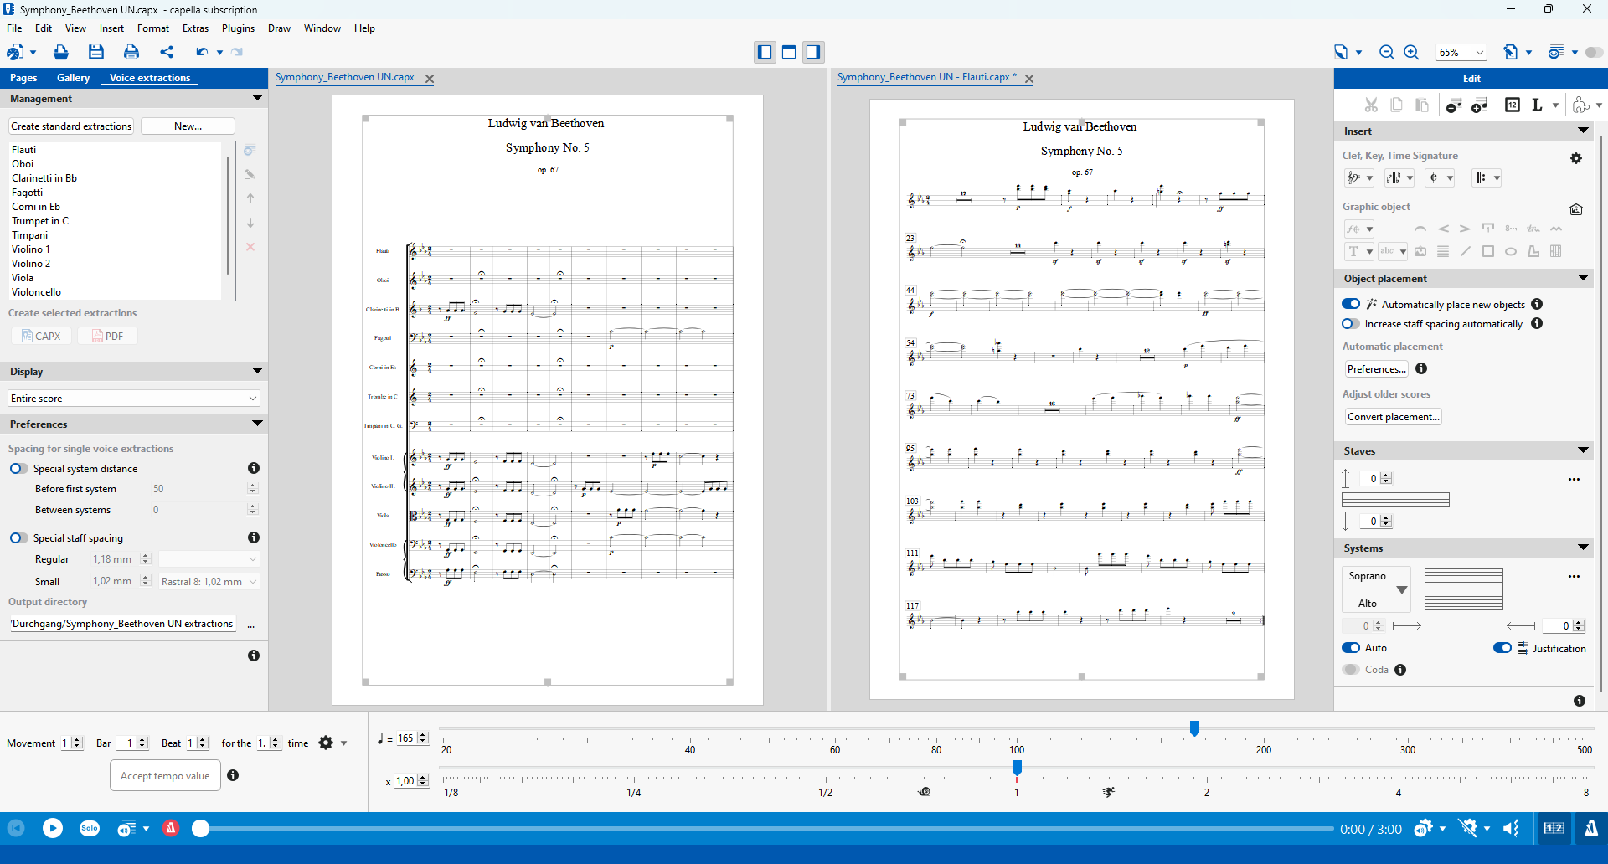Image resolution: width=1608 pixels, height=864 pixels.
Task: Click the tempo settings gear icon
Action: pyautogui.click(x=326, y=743)
